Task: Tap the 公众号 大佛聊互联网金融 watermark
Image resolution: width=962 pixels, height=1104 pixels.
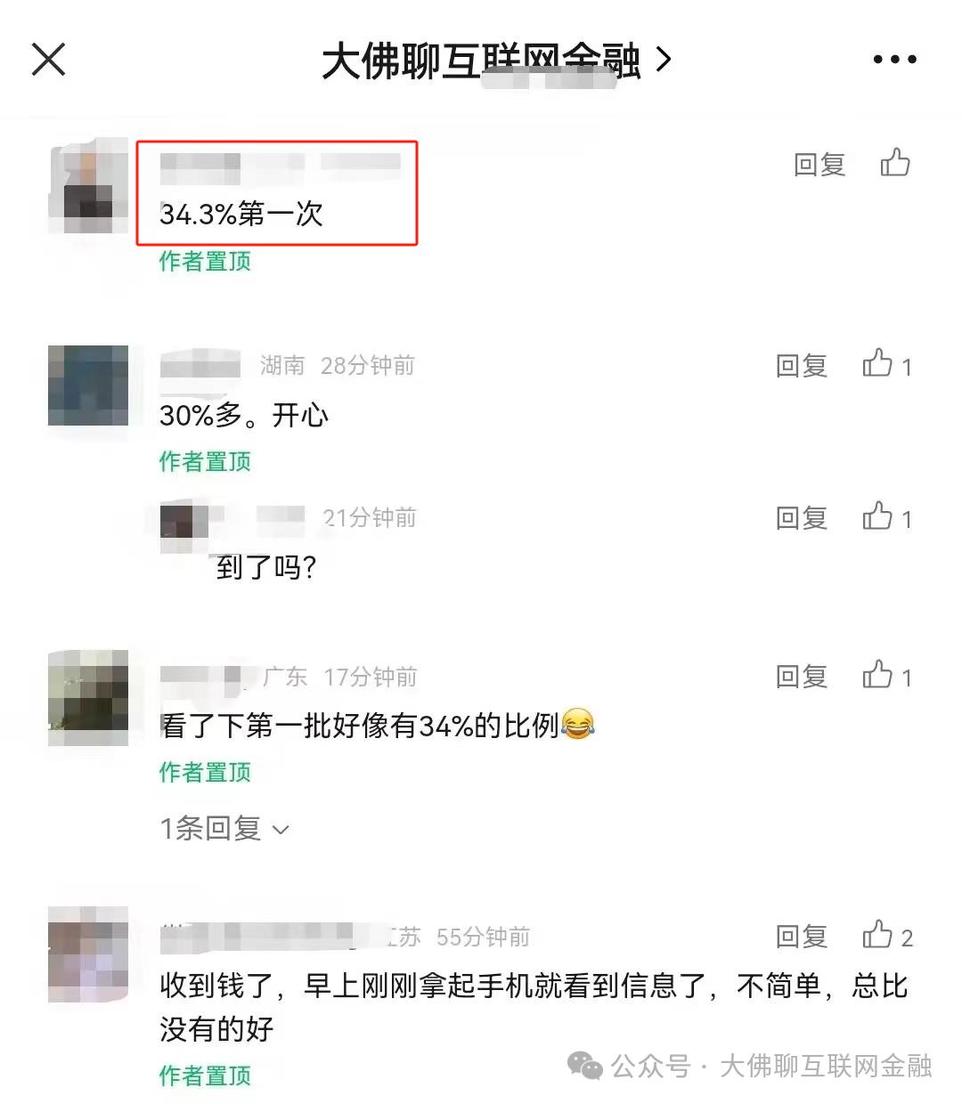Action: [x=750, y=1065]
